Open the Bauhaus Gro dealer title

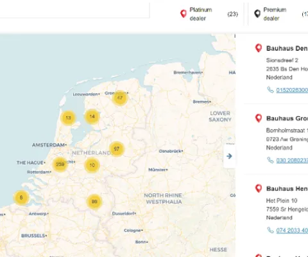tap(287, 118)
